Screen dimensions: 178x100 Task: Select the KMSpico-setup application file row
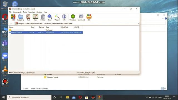[x=46, y=32]
